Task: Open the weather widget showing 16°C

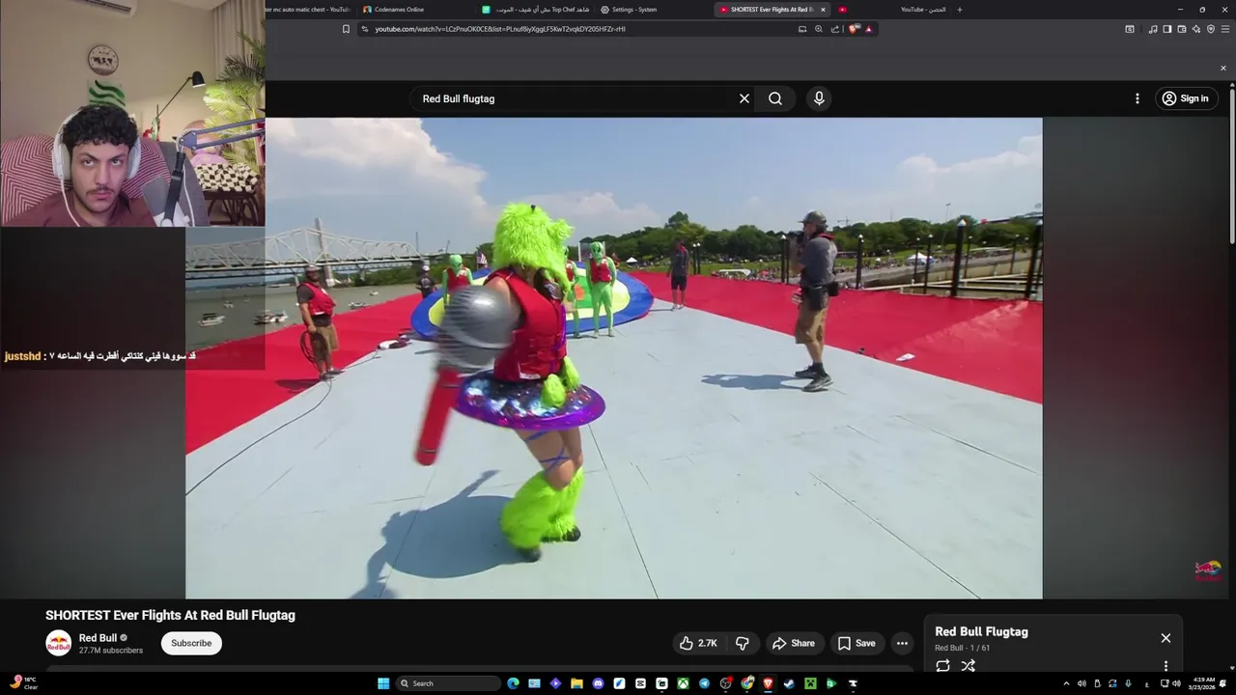Action: point(23,683)
